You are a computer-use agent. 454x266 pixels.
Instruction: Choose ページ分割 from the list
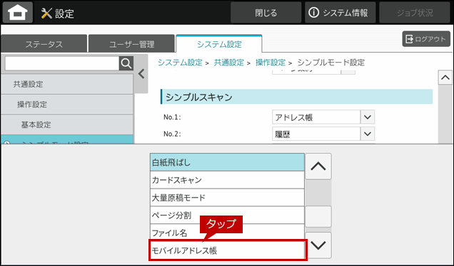pyautogui.click(x=227, y=216)
